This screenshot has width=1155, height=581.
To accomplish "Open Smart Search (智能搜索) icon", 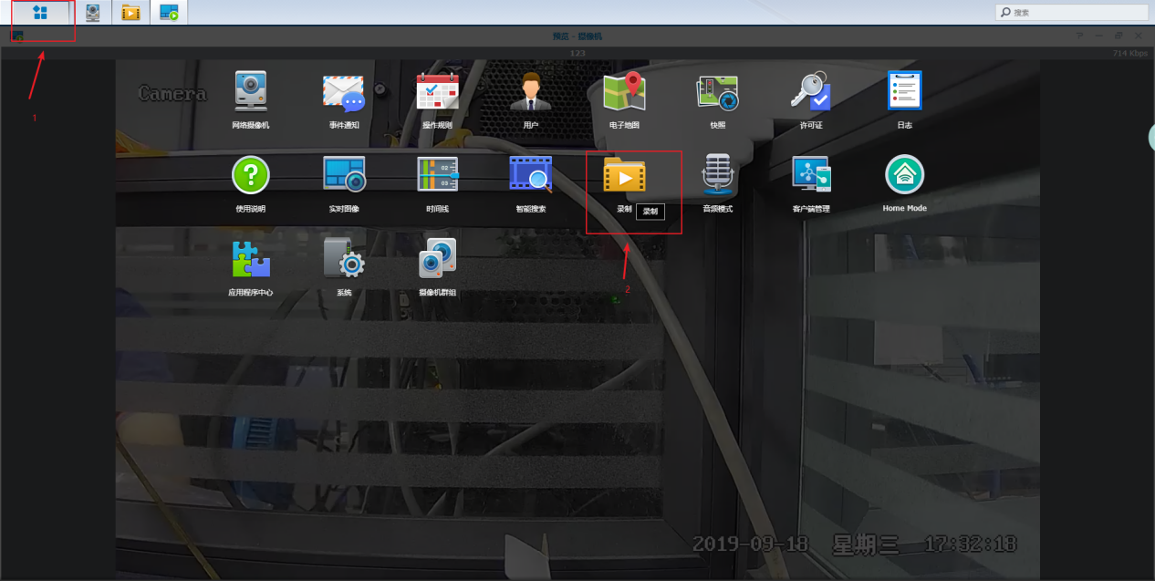I will coord(531,175).
